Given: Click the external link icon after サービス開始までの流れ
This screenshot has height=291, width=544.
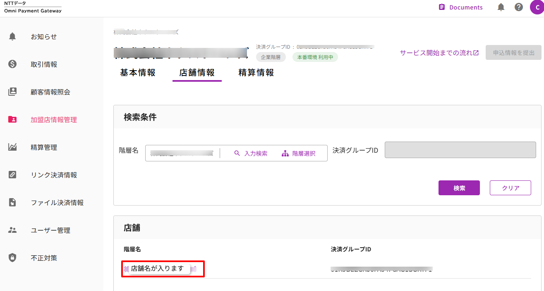Looking at the screenshot, I should (x=476, y=53).
